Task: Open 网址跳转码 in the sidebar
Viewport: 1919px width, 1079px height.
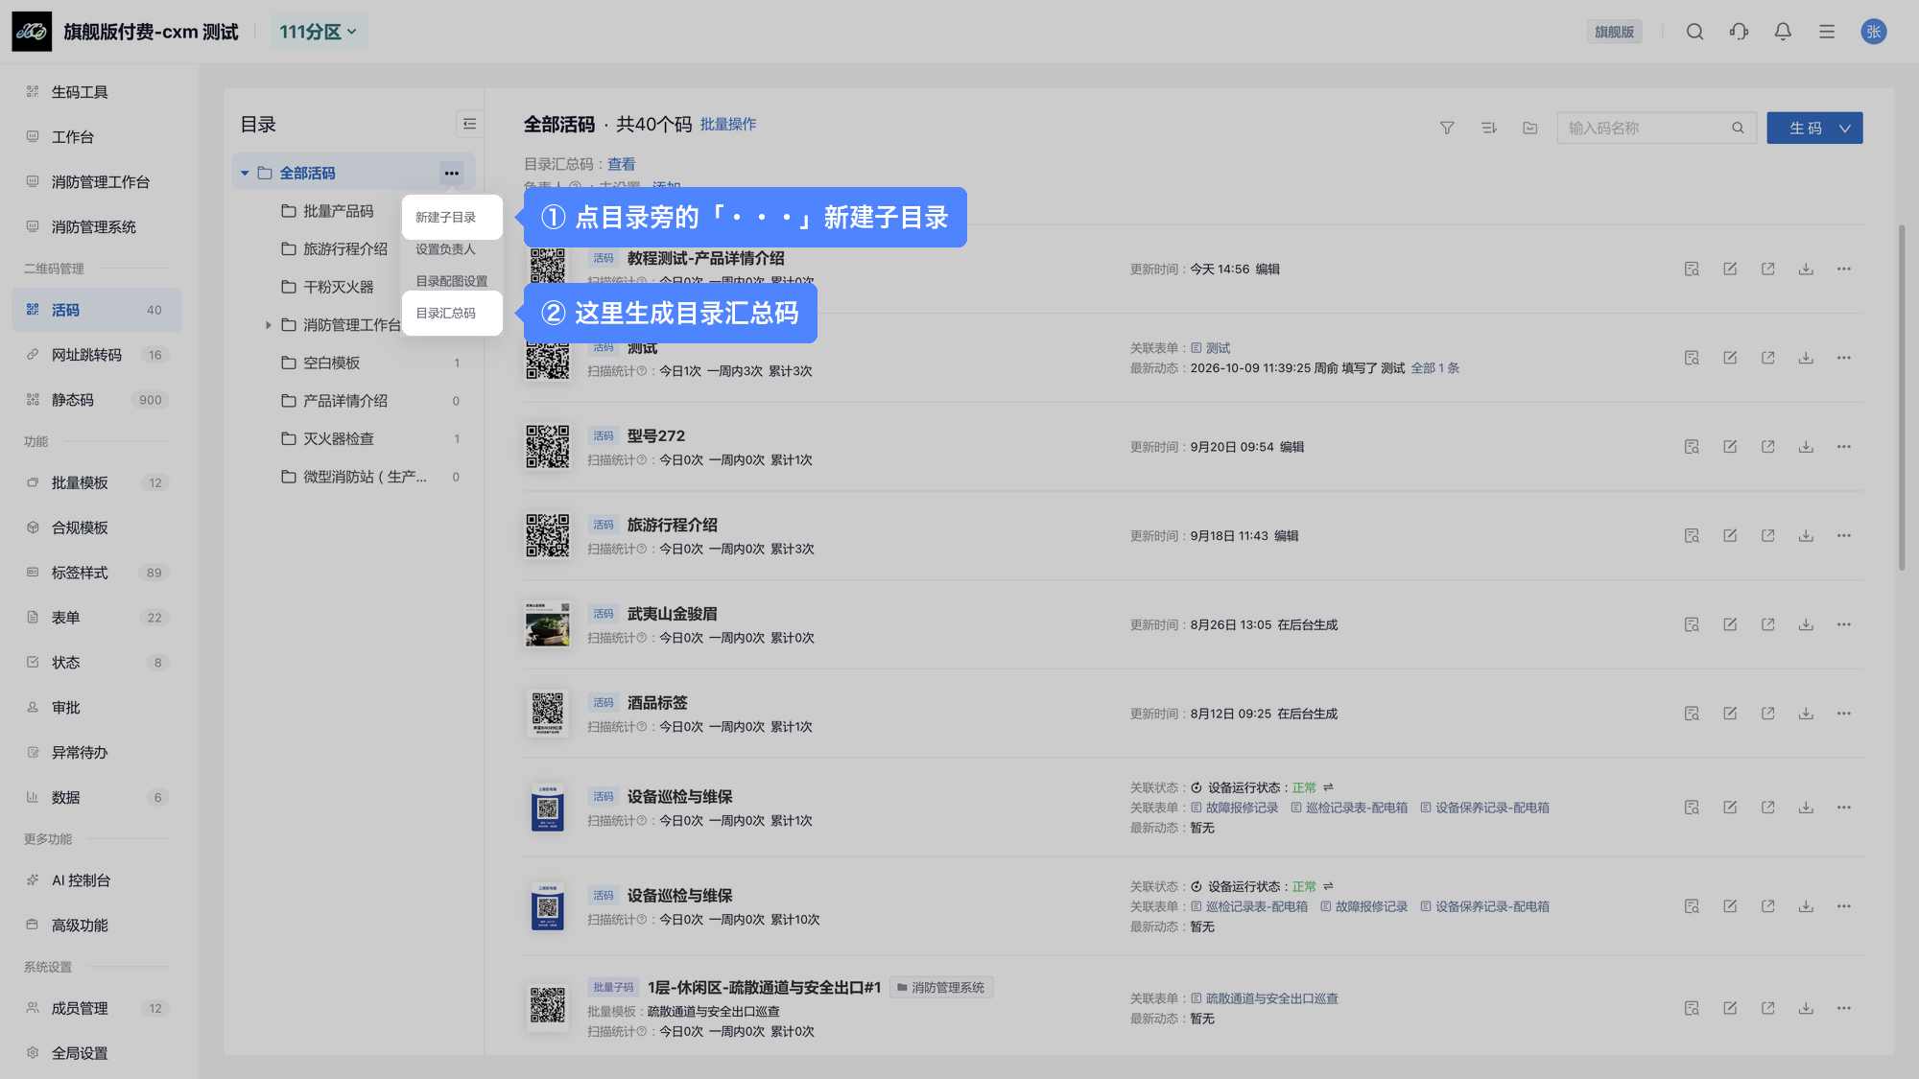Action: click(x=96, y=355)
